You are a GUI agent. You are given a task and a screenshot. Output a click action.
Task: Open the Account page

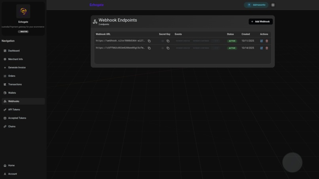pos(23,174)
